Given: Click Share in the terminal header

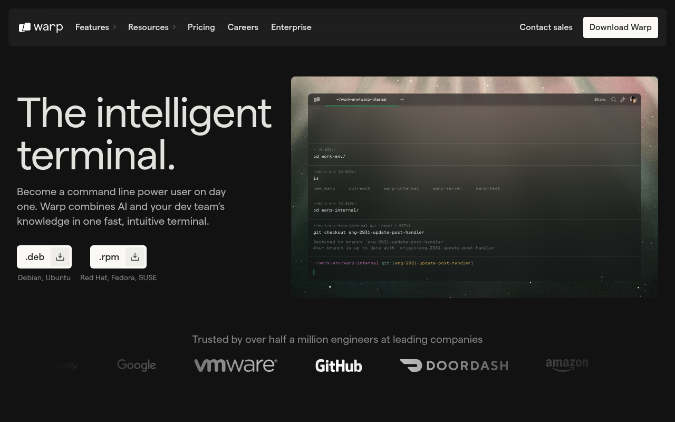Looking at the screenshot, I should (600, 99).
